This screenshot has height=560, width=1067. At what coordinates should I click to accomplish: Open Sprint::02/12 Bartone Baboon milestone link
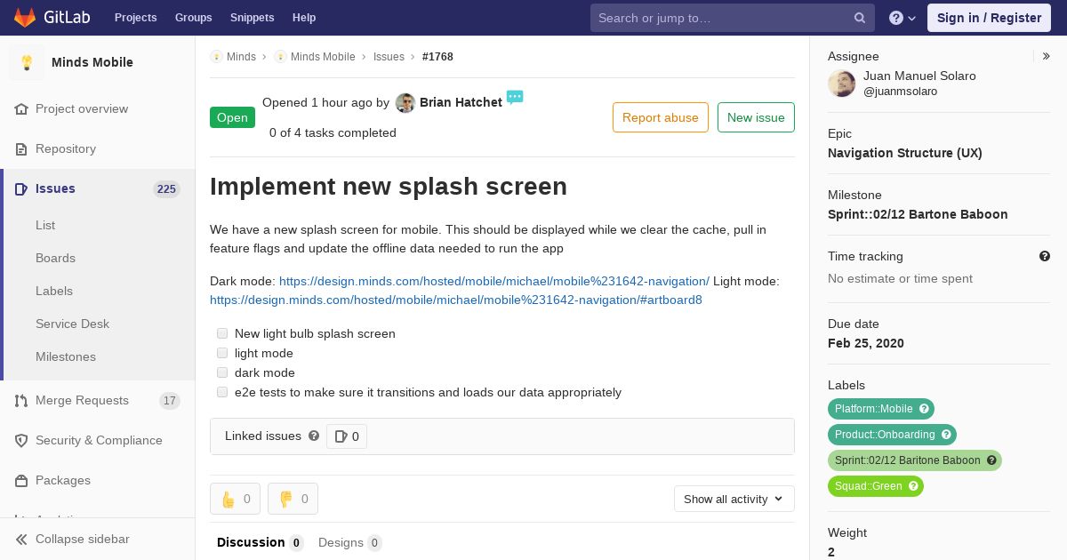pos(918,214)
